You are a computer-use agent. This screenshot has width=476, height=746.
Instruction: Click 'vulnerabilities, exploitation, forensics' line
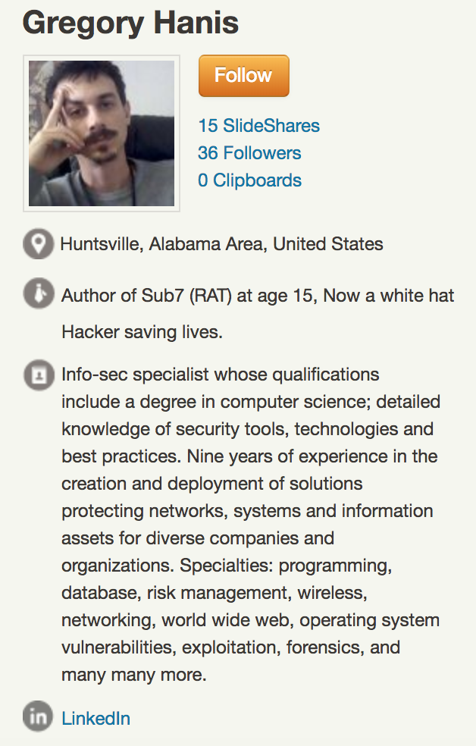tap(230, 647)
